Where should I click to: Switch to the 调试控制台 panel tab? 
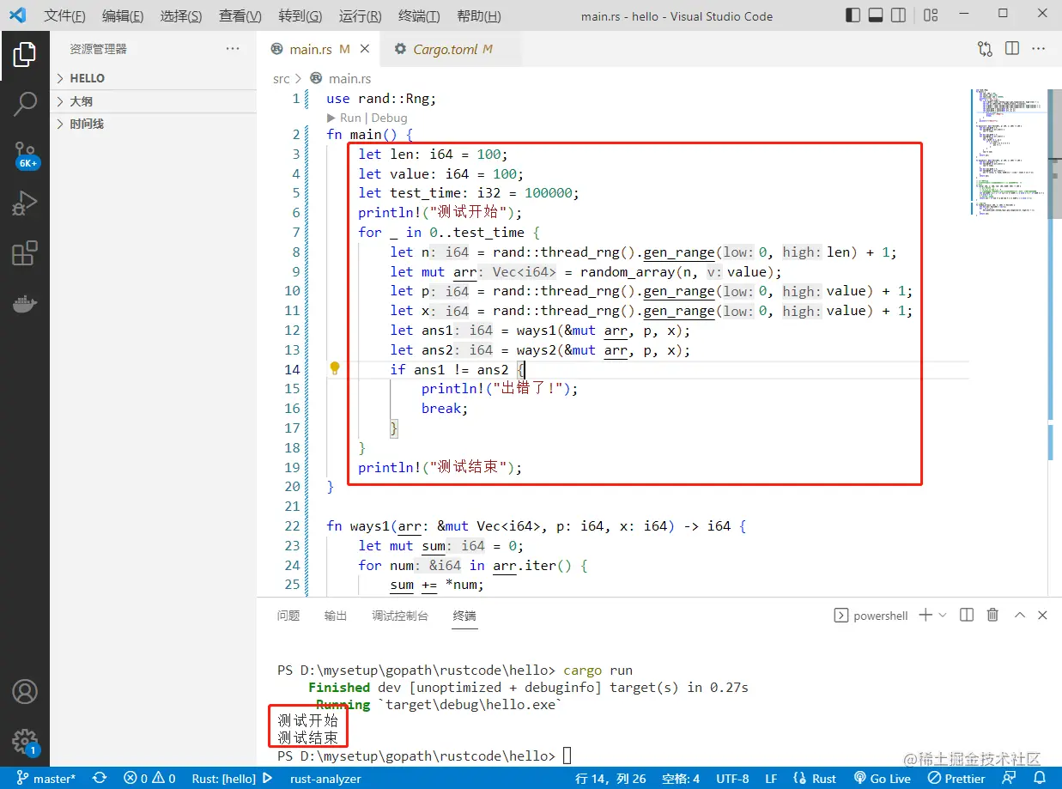[x=400, y=616]
